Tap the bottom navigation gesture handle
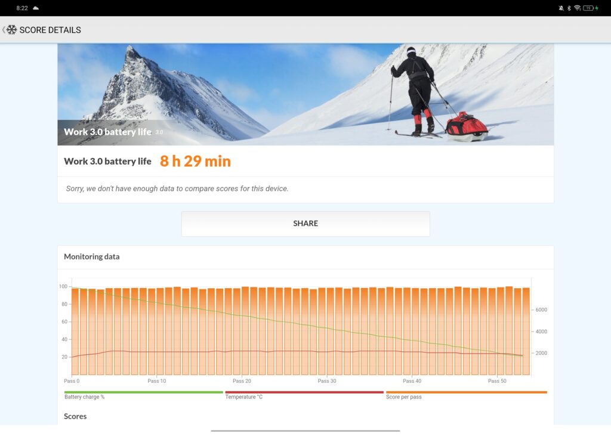Viewport: 611px width, 436px height. coord(305,431)
